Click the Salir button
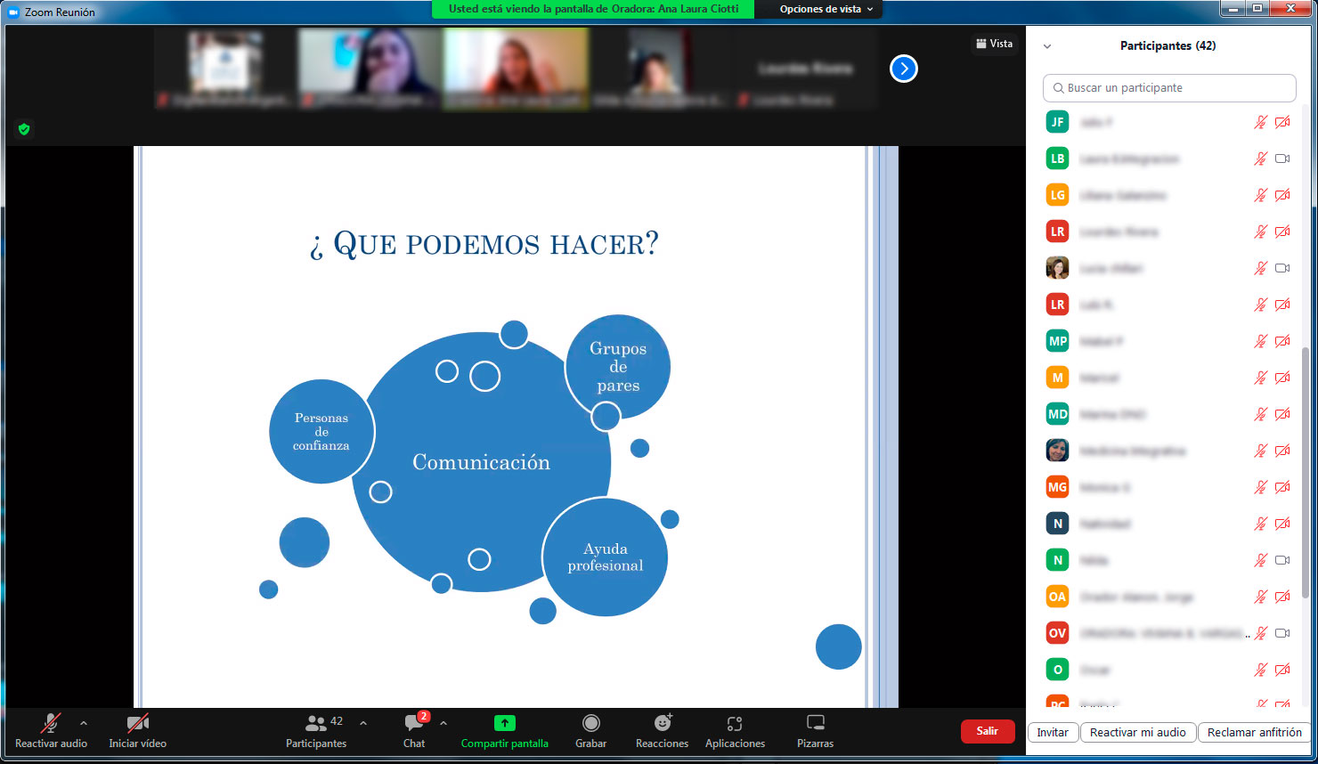The image size is (1318, 764). coord(987,731)
